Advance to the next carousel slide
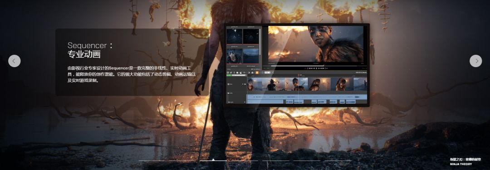 [475, 61]
